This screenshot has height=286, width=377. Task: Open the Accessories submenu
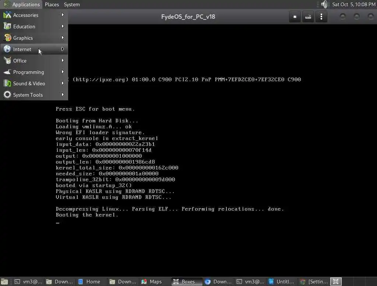click(x=34, y=15)
